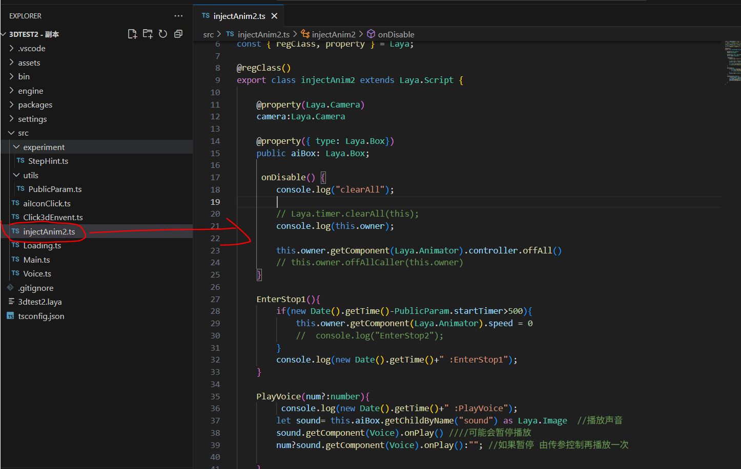This screenshot has width=741, height=469.
Task: Open the Explorer more actions menu
Action: [178, 16]
